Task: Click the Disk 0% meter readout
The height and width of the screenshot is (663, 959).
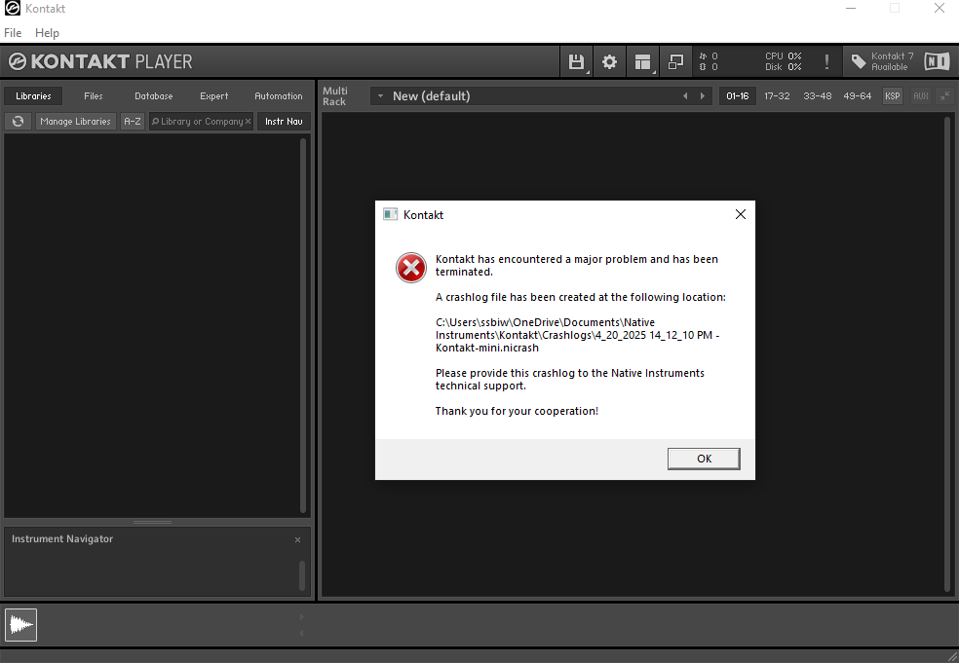Action: pos(783,67)
